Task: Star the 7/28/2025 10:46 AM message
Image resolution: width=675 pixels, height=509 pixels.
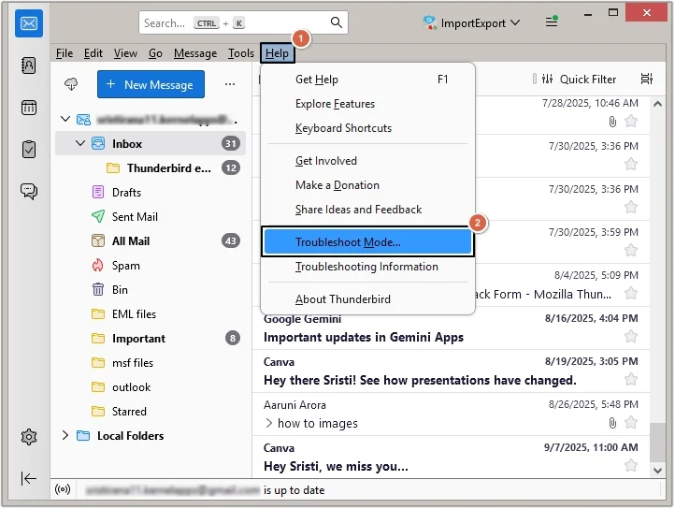Action: pyautogui.click(x=631, y=121)
